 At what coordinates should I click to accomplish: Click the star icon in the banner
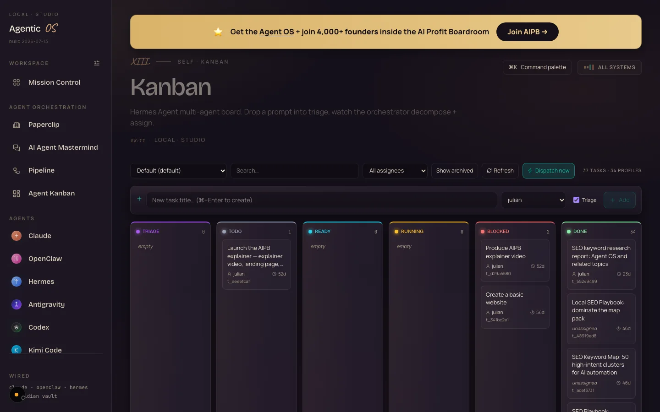218,32
